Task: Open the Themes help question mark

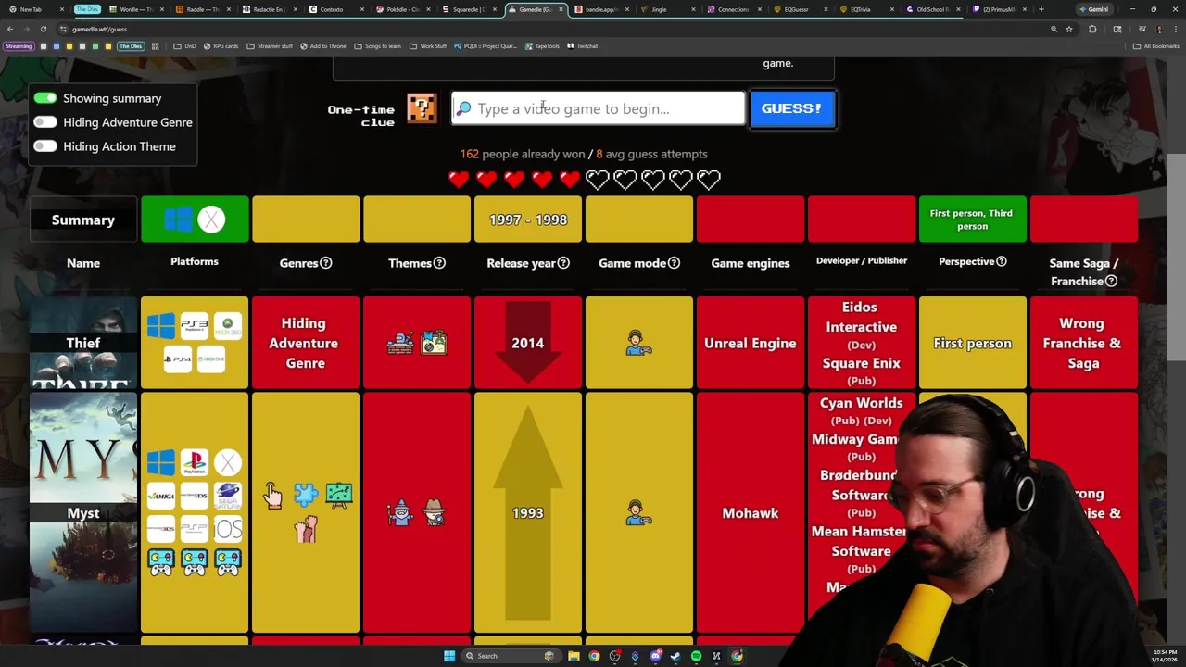Action: (439, 263)
